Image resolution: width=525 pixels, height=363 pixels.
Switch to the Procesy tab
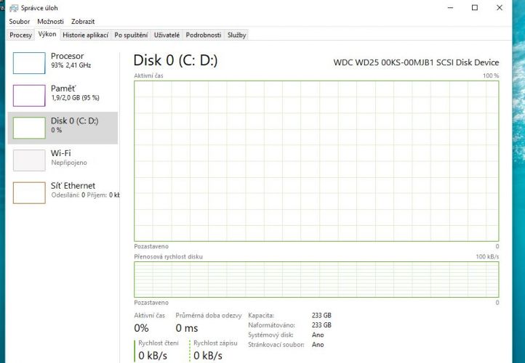pos(20,35)
